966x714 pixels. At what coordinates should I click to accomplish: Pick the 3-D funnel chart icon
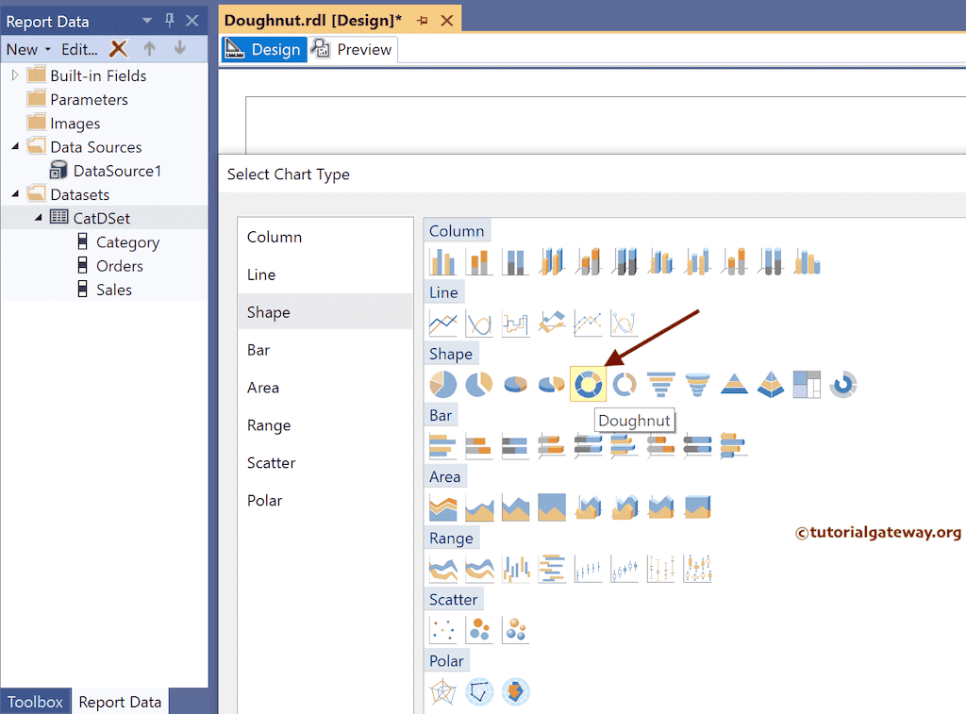click(x=697, y=385)
